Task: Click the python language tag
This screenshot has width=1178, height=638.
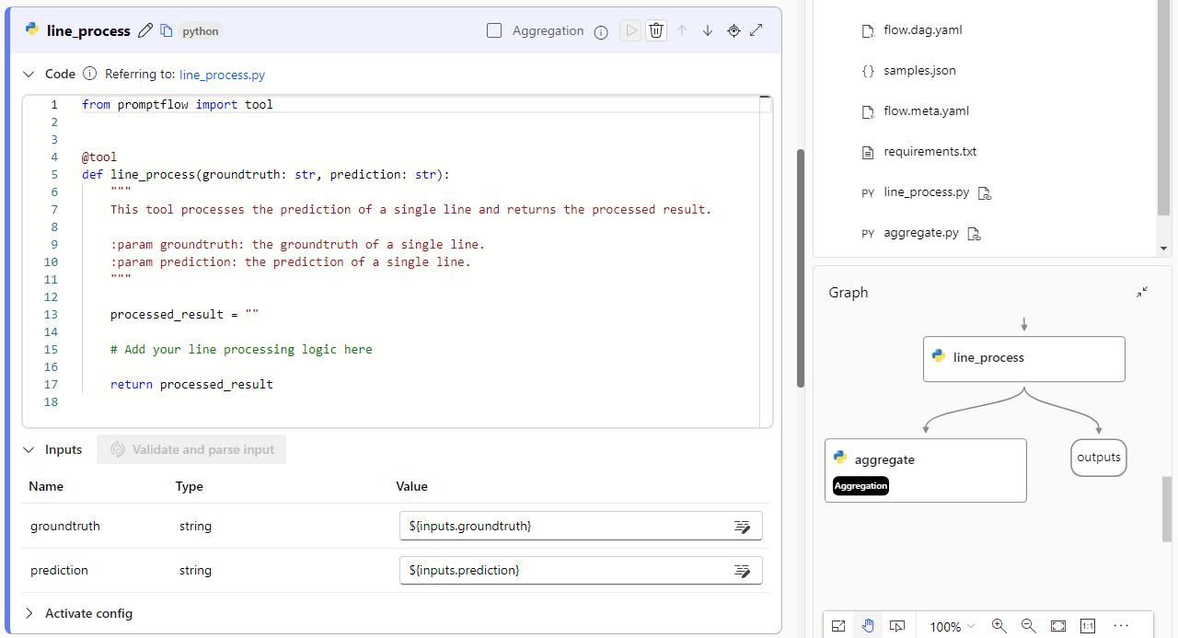Action: [x=201, y=31]
